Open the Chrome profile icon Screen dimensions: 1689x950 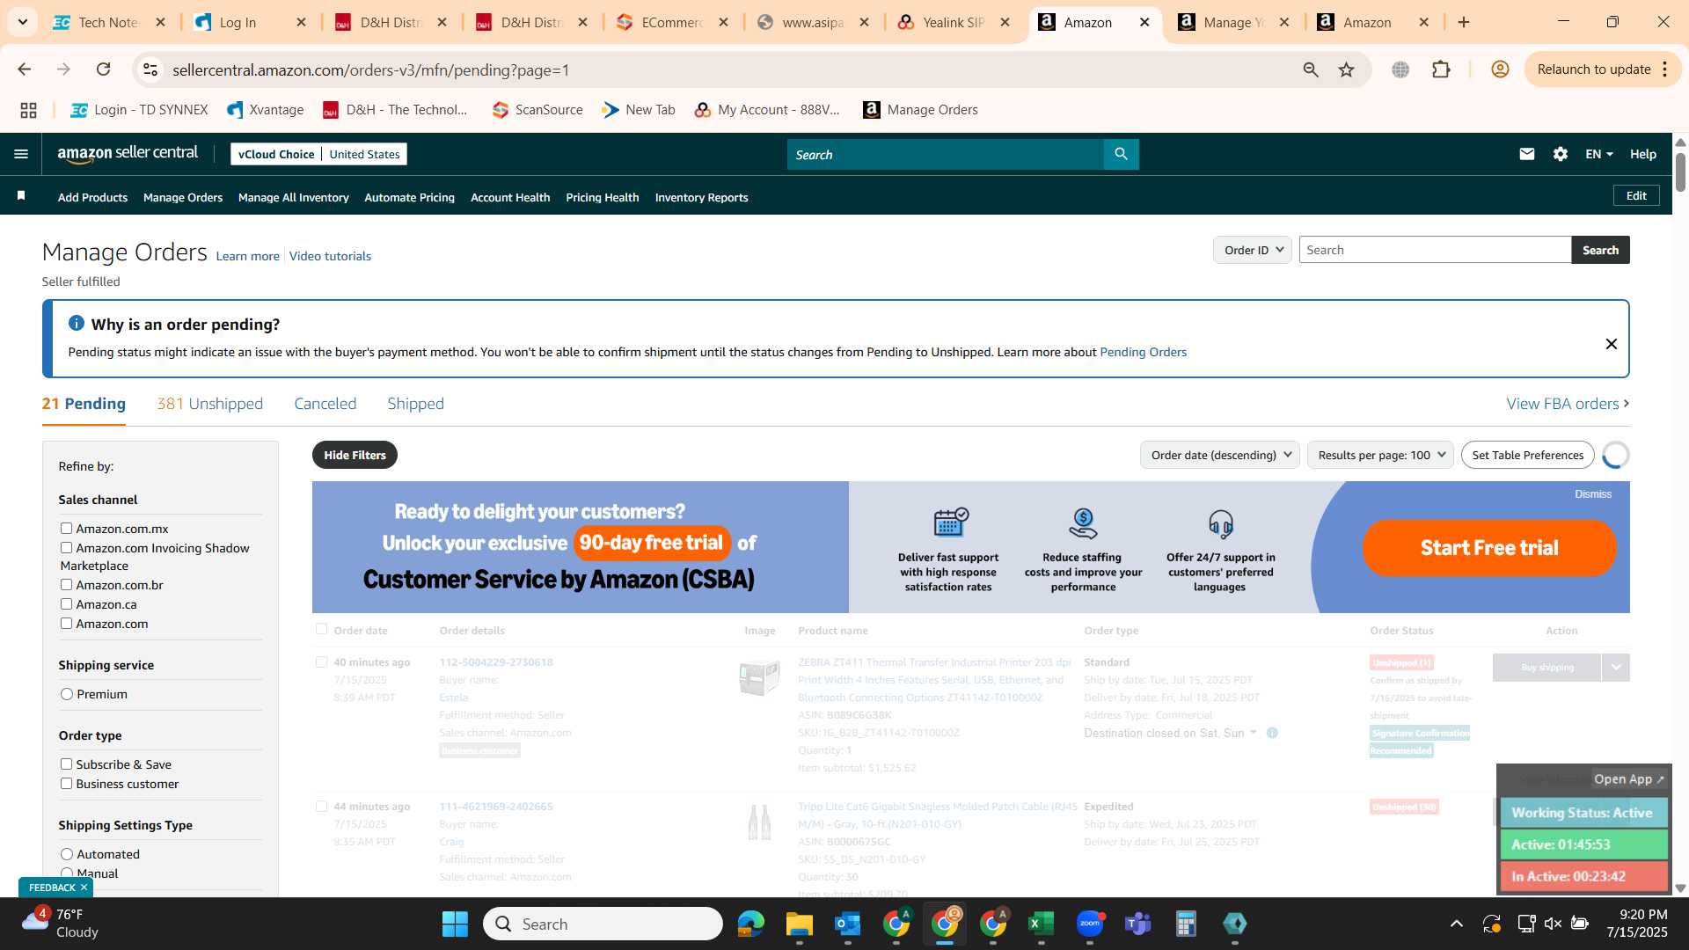coord(1500,69)
